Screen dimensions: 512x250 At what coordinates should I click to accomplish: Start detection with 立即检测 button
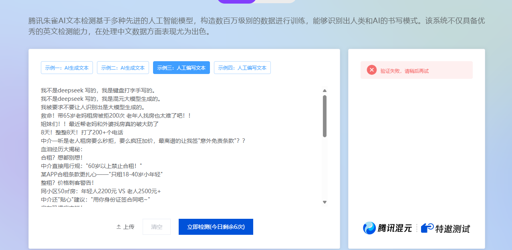point(216,227)
